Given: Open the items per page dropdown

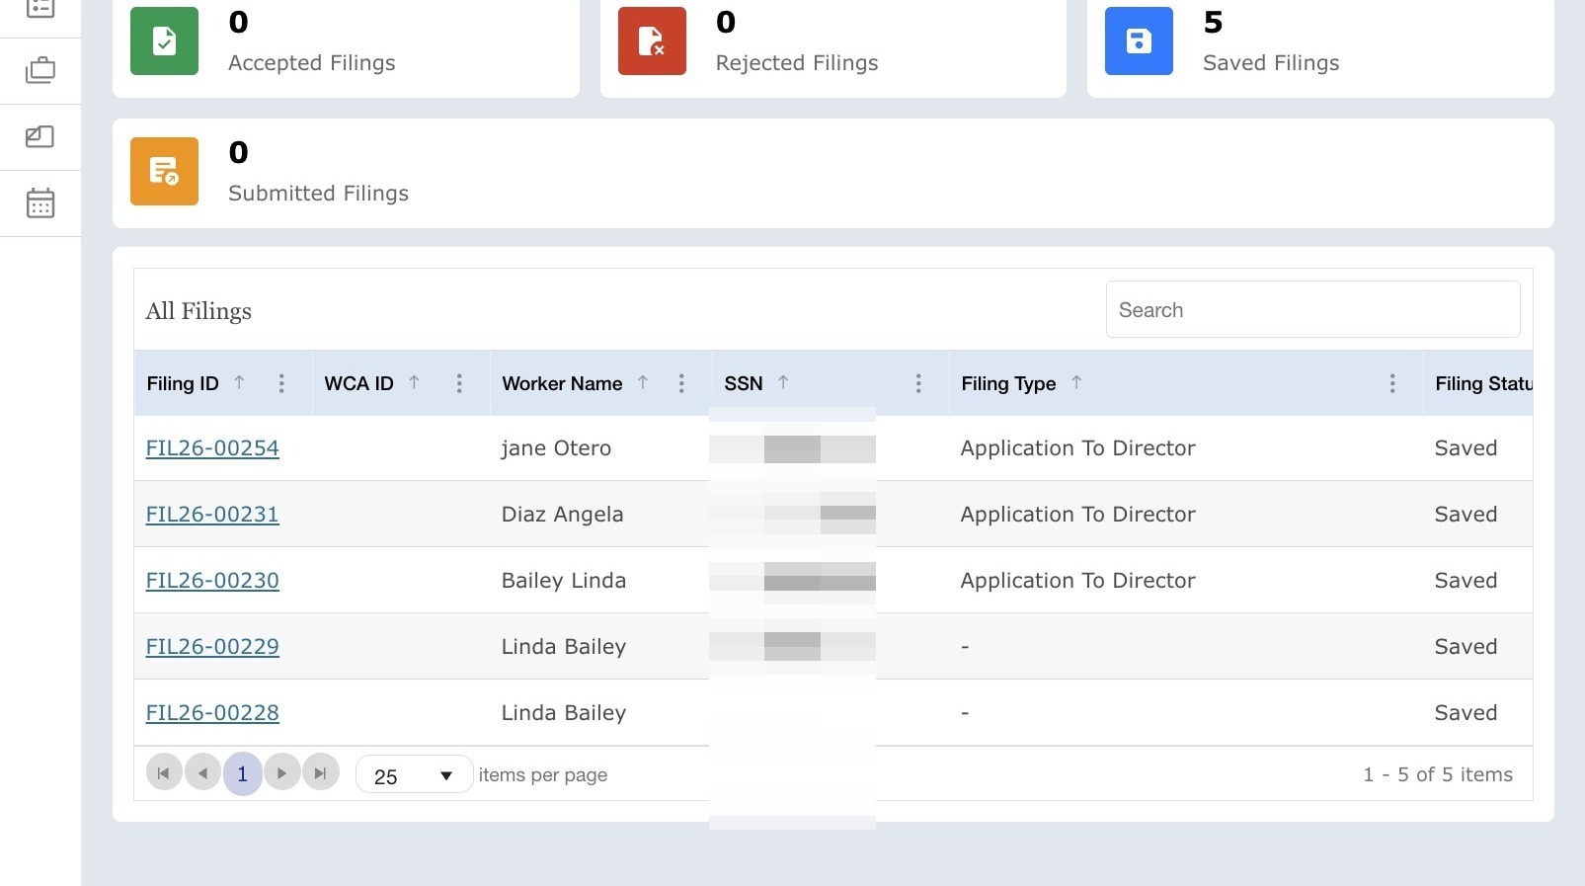Looking at the screenshot, I should (x=414, y=775).
